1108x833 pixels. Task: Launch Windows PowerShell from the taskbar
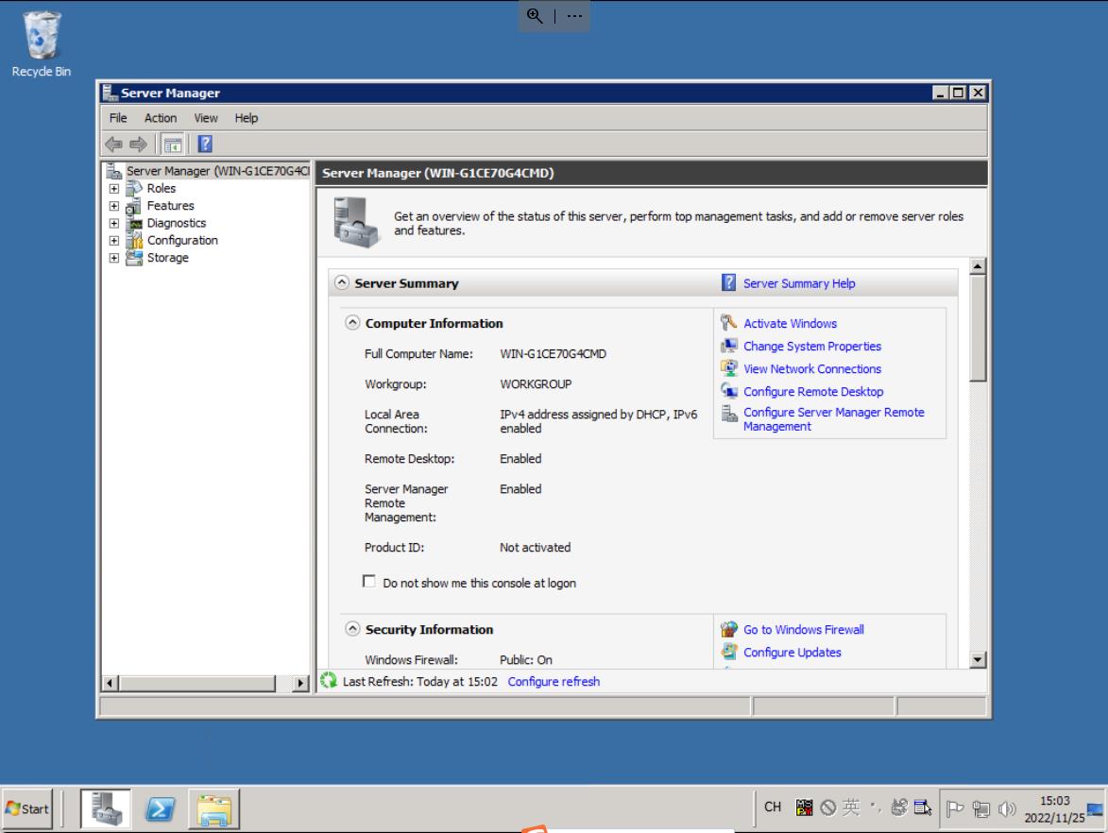(x=160, y=808)
